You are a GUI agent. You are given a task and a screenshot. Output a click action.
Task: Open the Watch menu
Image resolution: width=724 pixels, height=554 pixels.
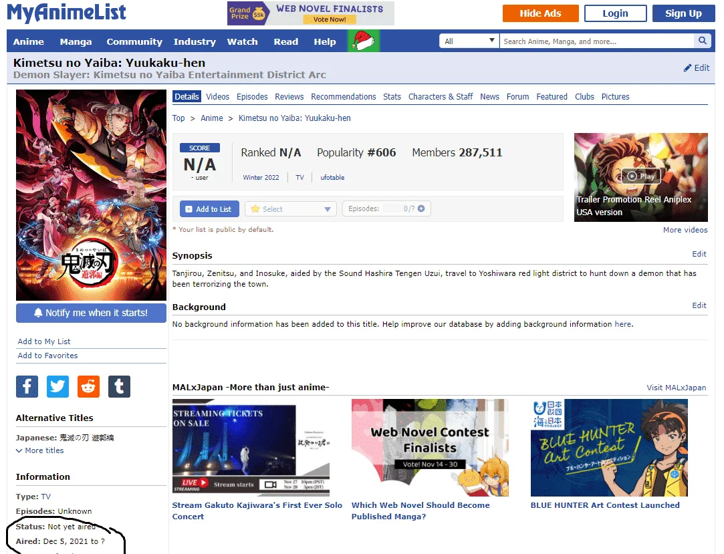[243, 41]
